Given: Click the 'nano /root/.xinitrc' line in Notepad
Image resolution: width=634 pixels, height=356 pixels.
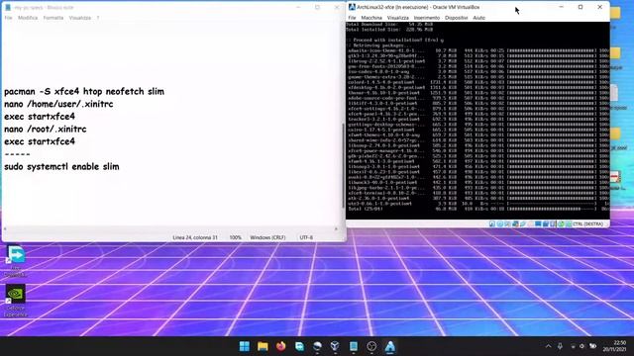Looking at the screenshot, I should (46, 130).
